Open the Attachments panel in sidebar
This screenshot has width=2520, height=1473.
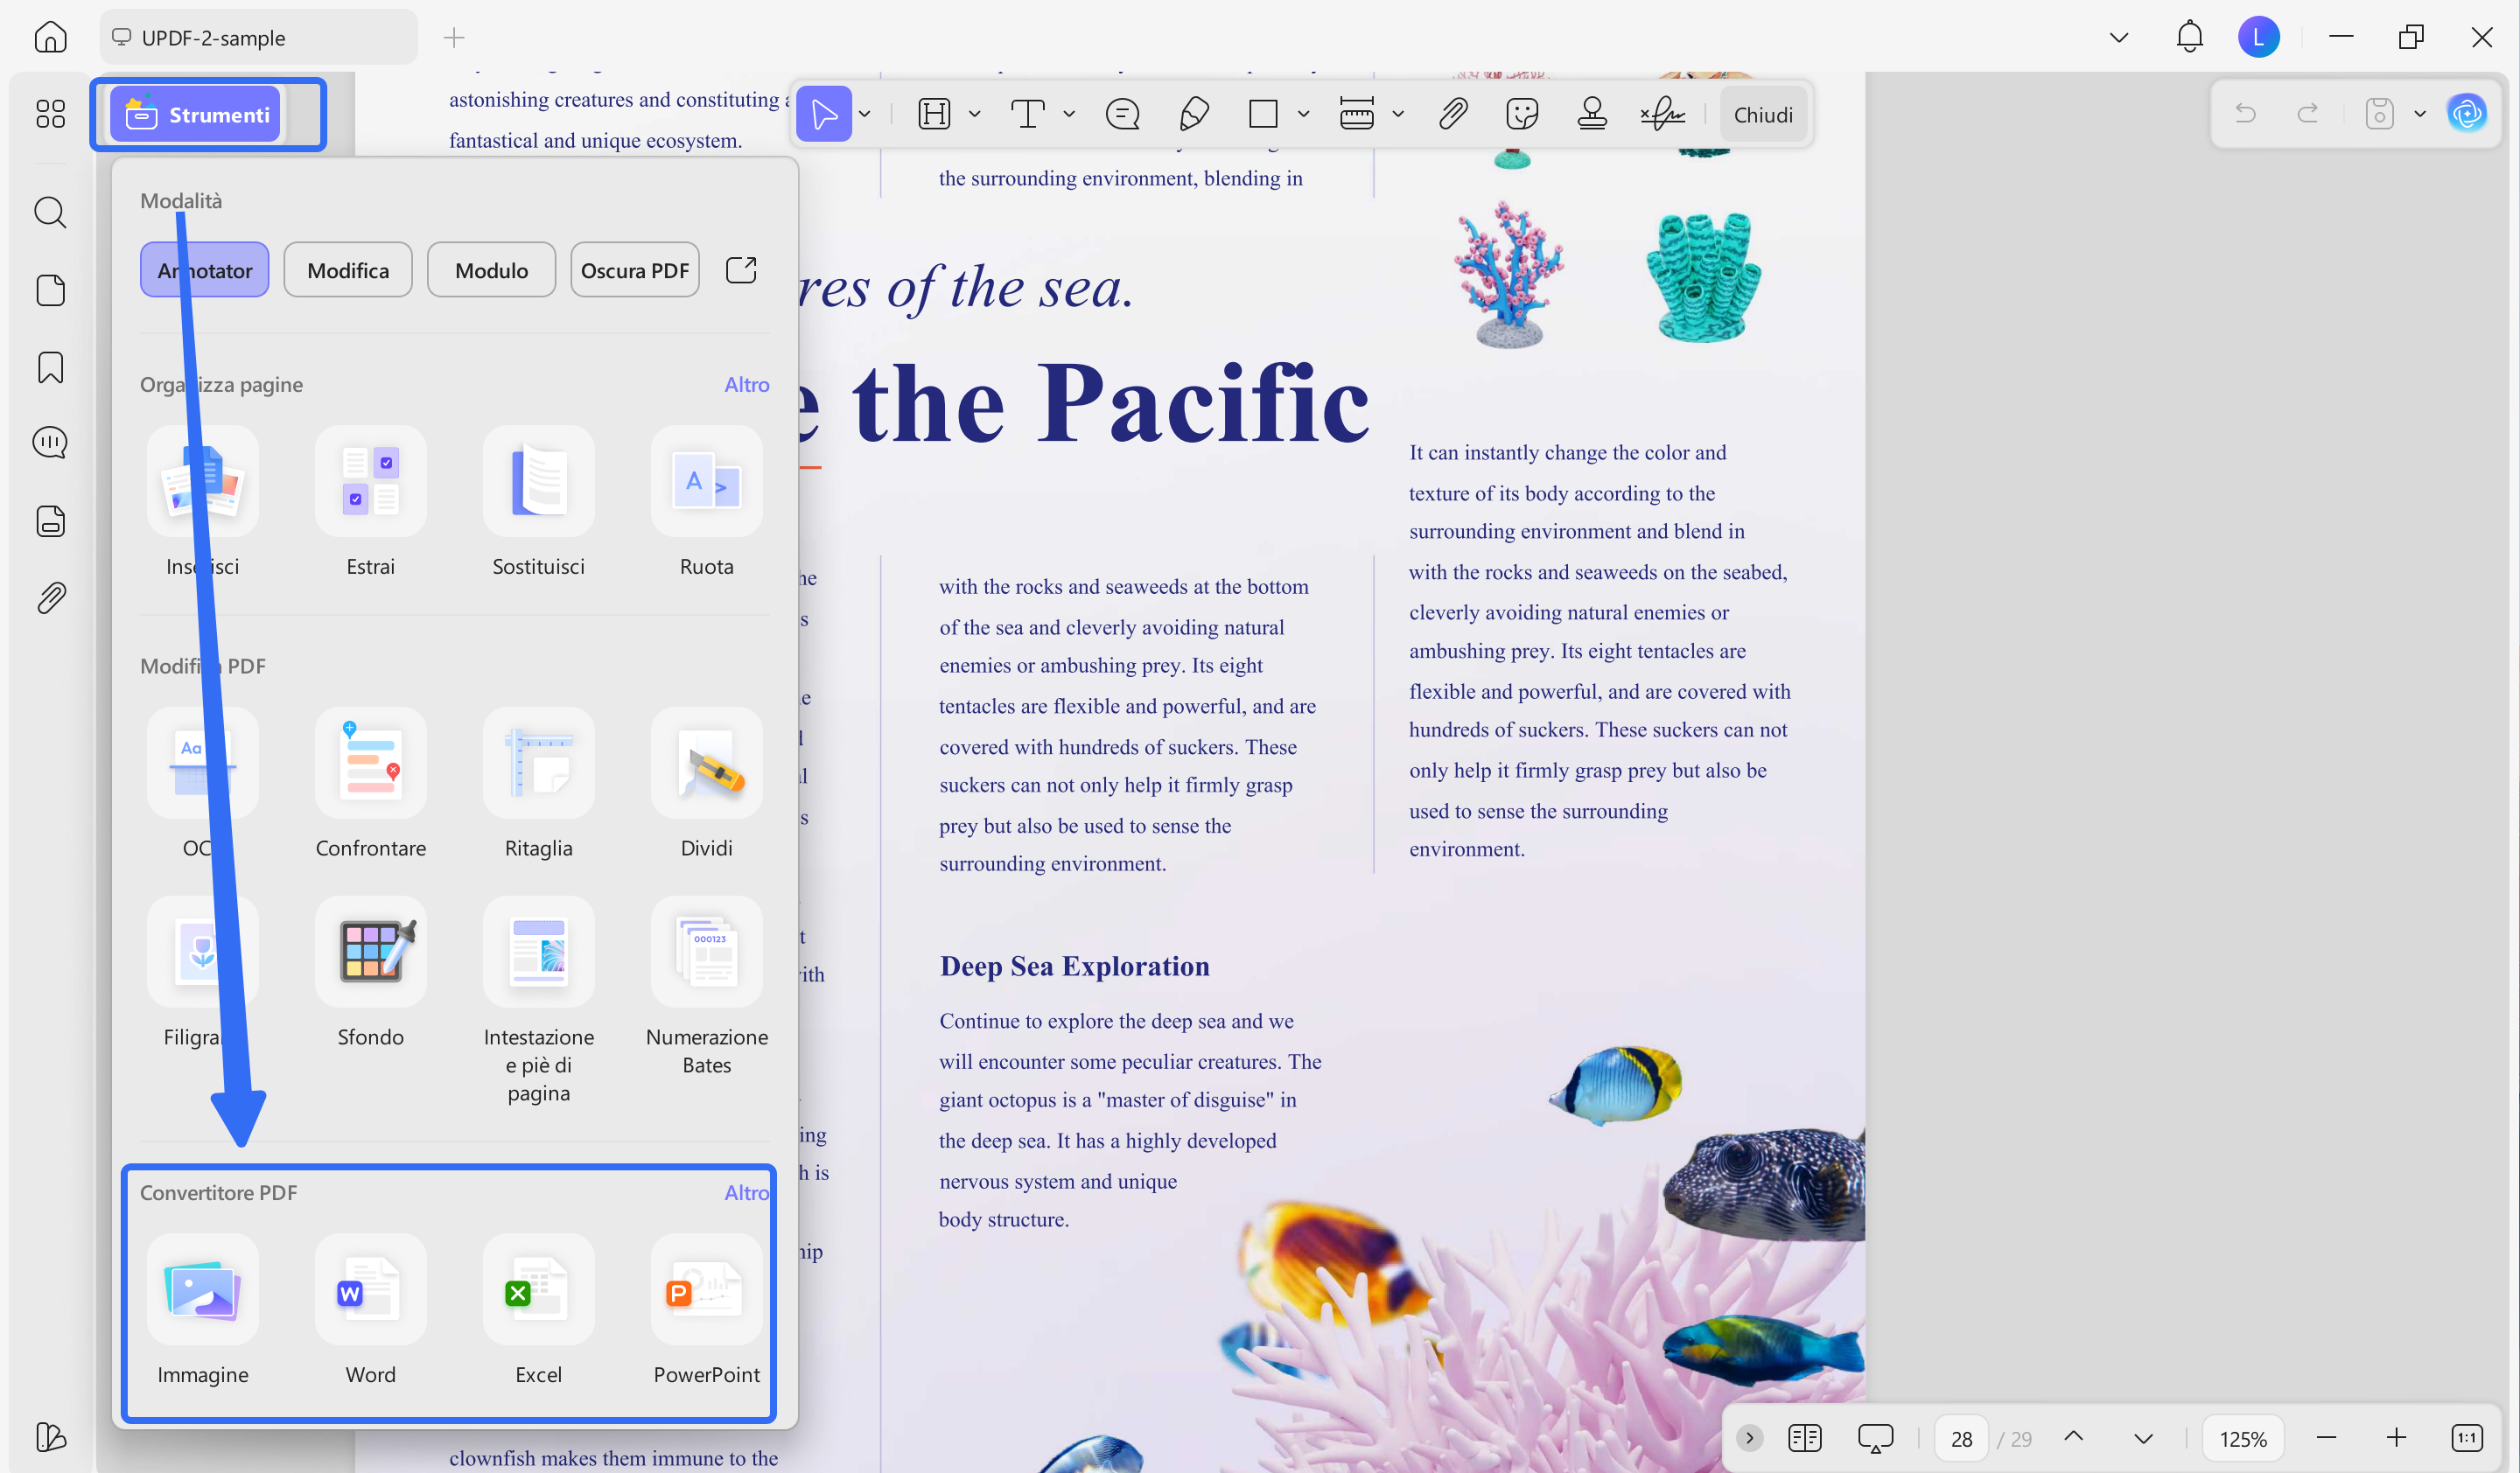[50, 597]
